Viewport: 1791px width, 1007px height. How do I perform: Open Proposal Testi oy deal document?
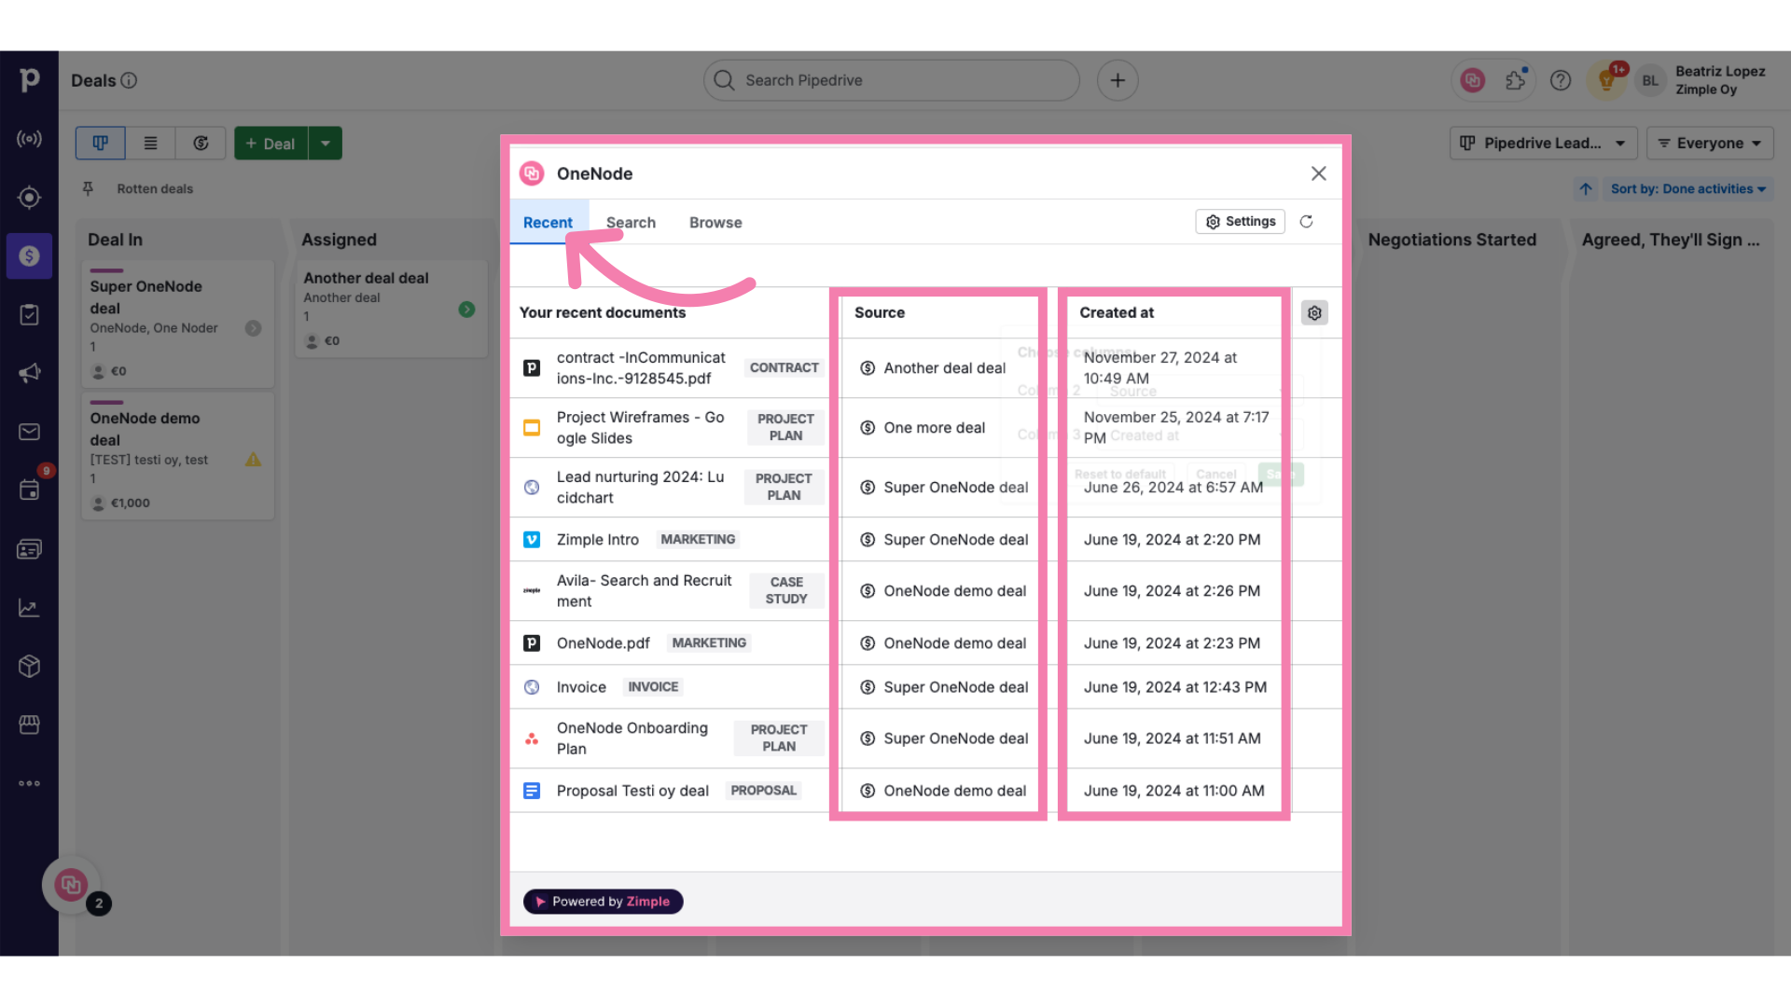click(632, 791)
